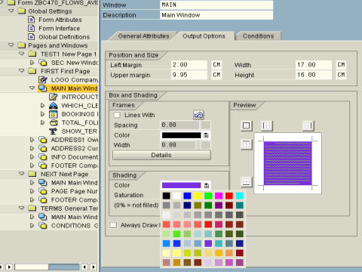Pick the yellow swatch in the top row
362x272 pixels.
(x=198, y=196)
